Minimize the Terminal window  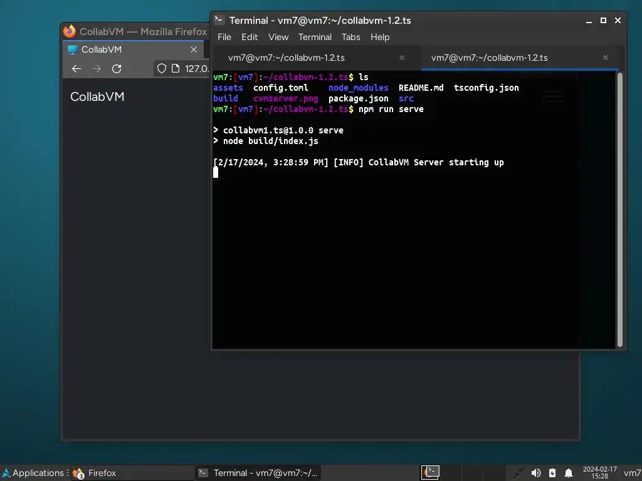[x=589, y=21]
